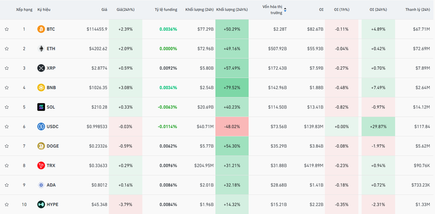The width and height of the screenshot is (435, 214).
Task: Click the Xếp hạng column header
Action: click(x=24, y=10)
